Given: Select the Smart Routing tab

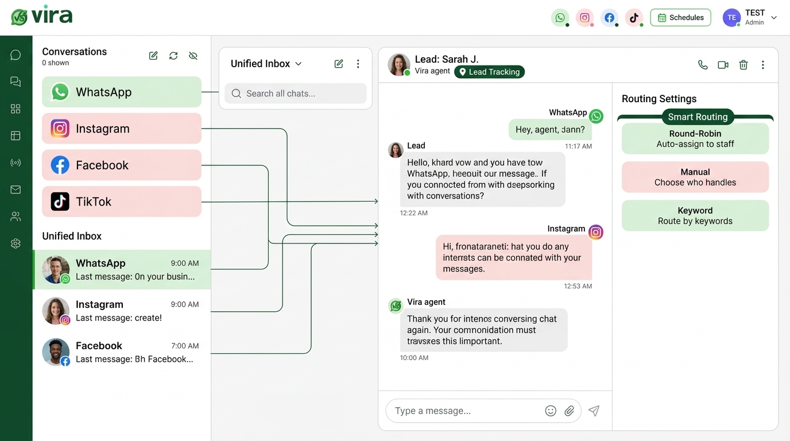Looking at the screenshot, I should [698, 117].
